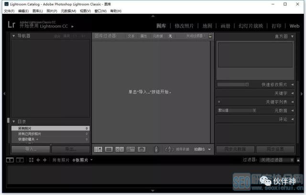Open the 图库(L) menu
The image size is (306, 195).
(x=38, y=11)
